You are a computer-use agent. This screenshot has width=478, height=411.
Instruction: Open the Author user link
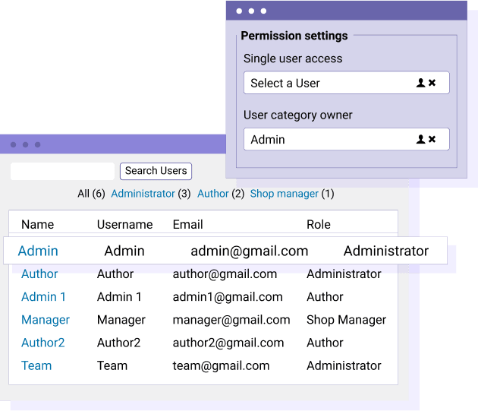tap(39, 273)
